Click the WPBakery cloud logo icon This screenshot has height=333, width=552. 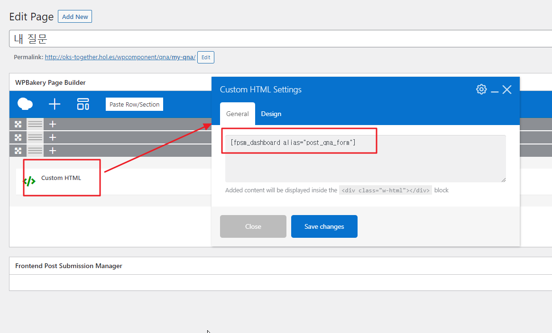click(25, 104)
